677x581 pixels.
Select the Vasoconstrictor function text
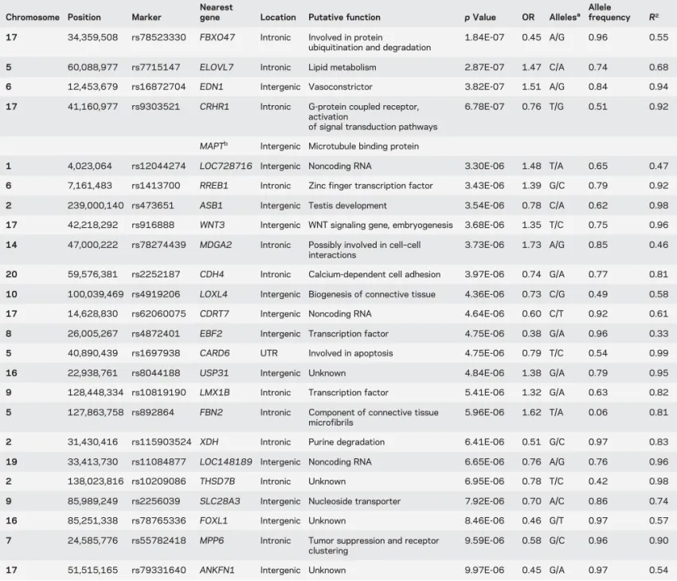tap(340, 86)
